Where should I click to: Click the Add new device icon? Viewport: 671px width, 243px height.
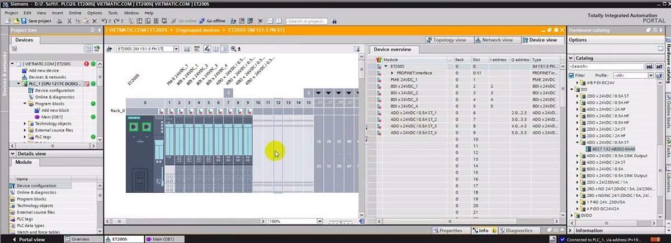pyautogui.click(x=25, y=70)
